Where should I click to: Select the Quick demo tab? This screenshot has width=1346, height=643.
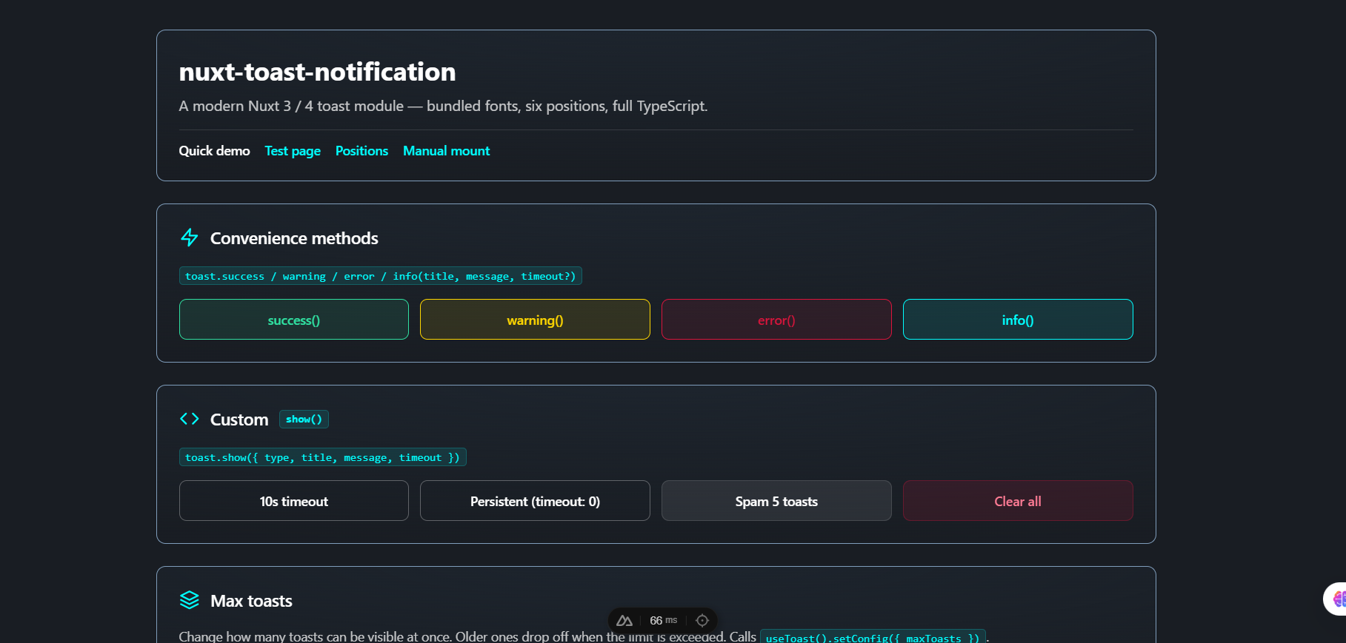tap(214, 151)
